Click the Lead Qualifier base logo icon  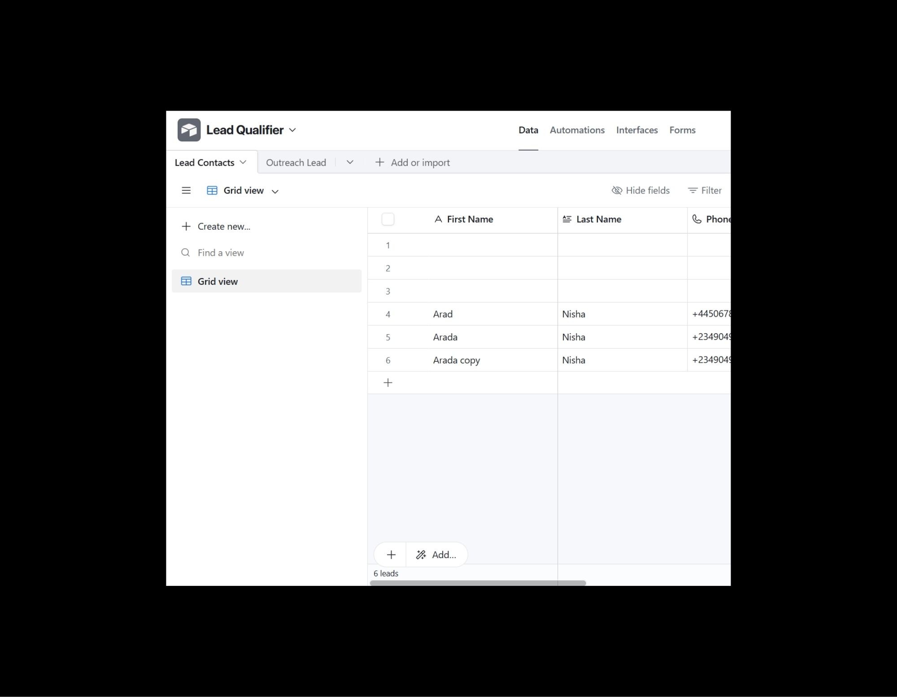pos(189,130)
